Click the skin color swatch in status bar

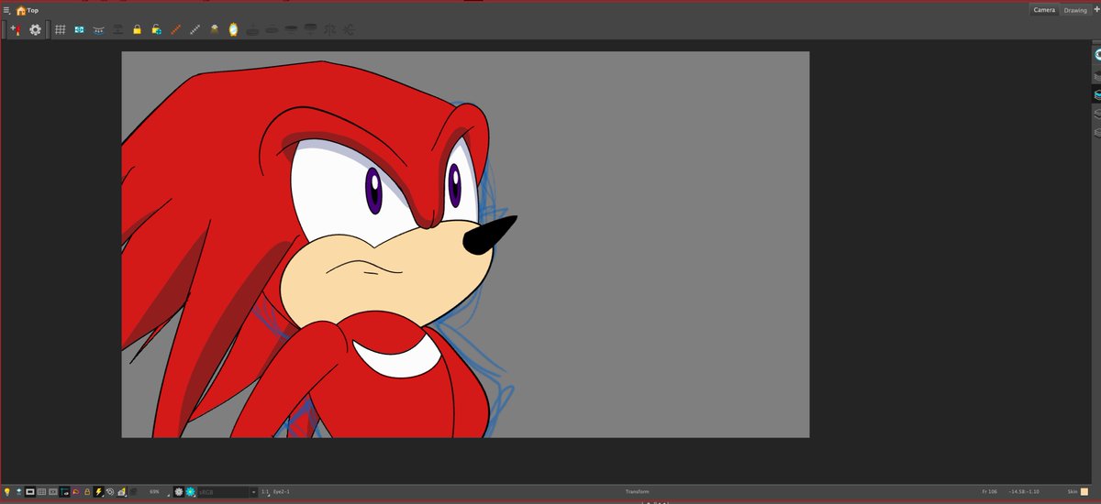pyautogui.click(x=1084, y=492)
